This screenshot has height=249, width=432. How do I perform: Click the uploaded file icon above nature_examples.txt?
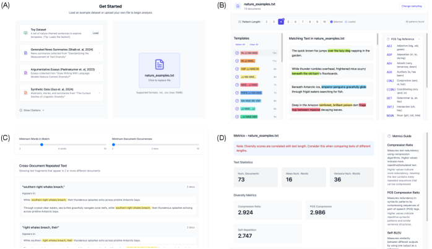point(160,64)
